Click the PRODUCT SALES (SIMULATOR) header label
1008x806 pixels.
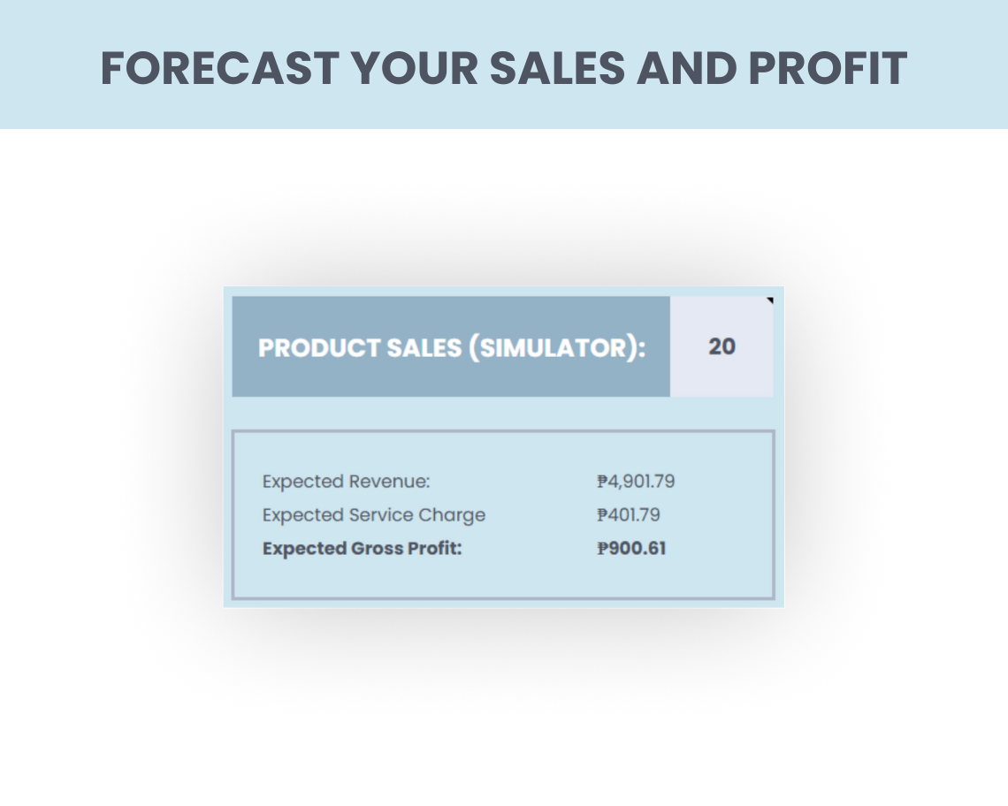coord(452,347)
